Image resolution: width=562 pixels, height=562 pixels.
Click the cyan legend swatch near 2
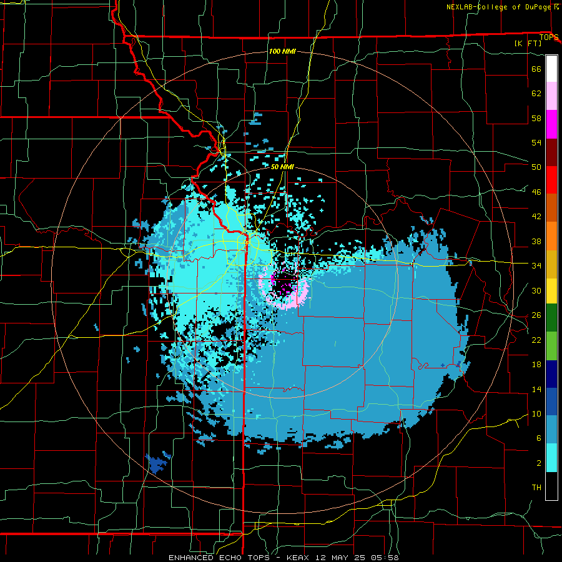(551, 458)
